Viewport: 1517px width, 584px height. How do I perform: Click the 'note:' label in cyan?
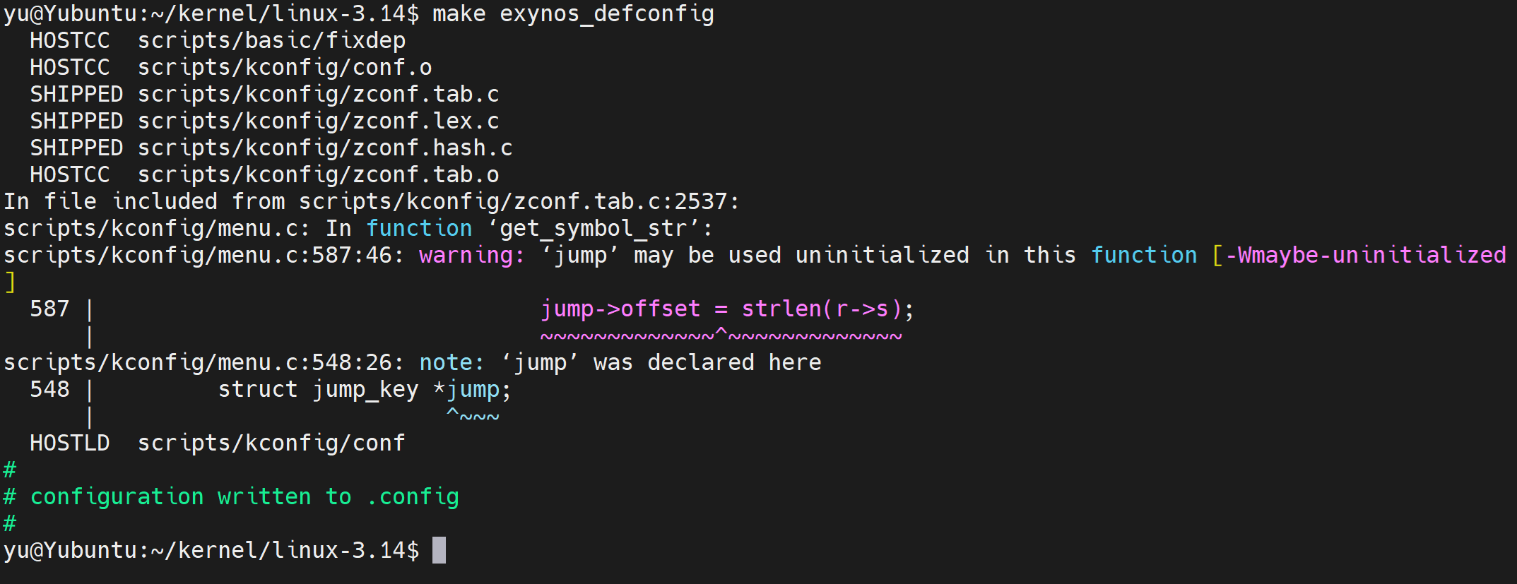tap(451, 362)
